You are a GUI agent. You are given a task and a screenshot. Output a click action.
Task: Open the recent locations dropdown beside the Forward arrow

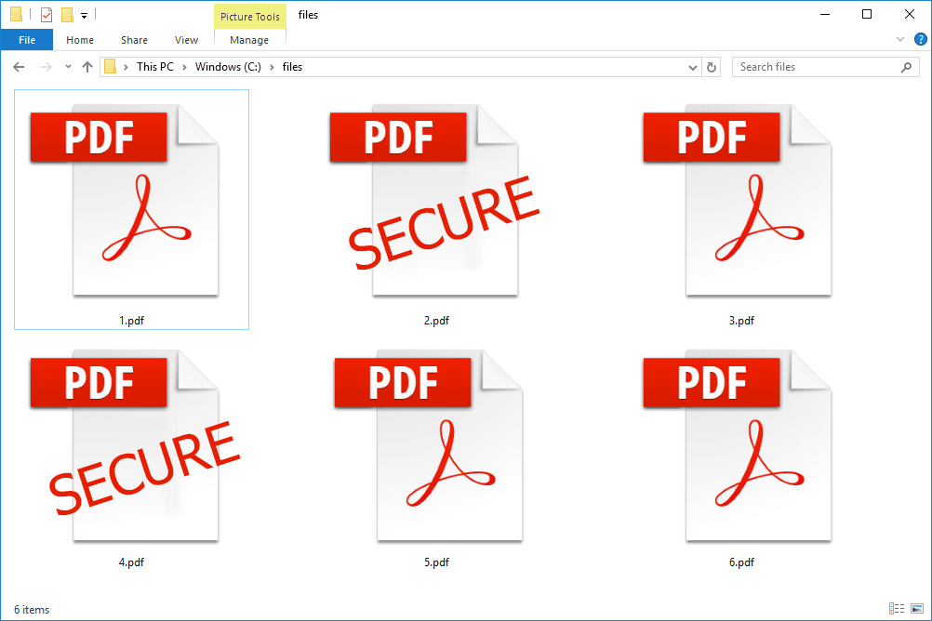[67, 66]
